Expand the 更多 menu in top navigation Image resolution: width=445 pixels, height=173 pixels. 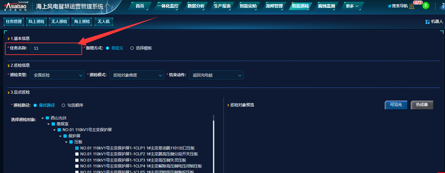coord(352,6)
